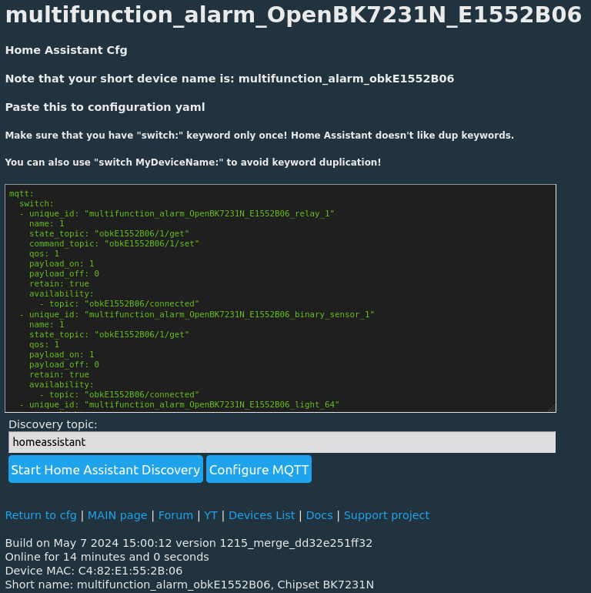Open the Configure MQTT page

coord(259,469)
